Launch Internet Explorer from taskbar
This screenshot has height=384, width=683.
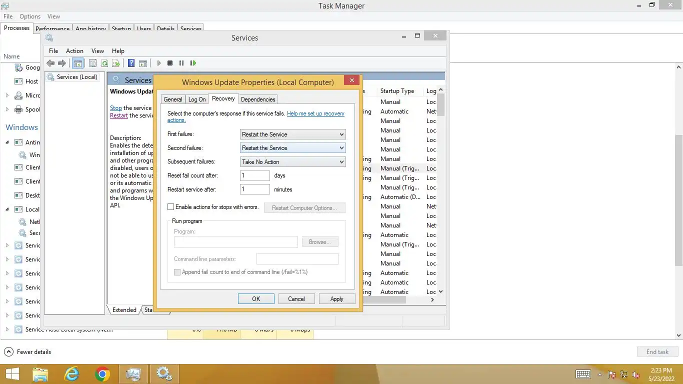[x=71, y=373]
